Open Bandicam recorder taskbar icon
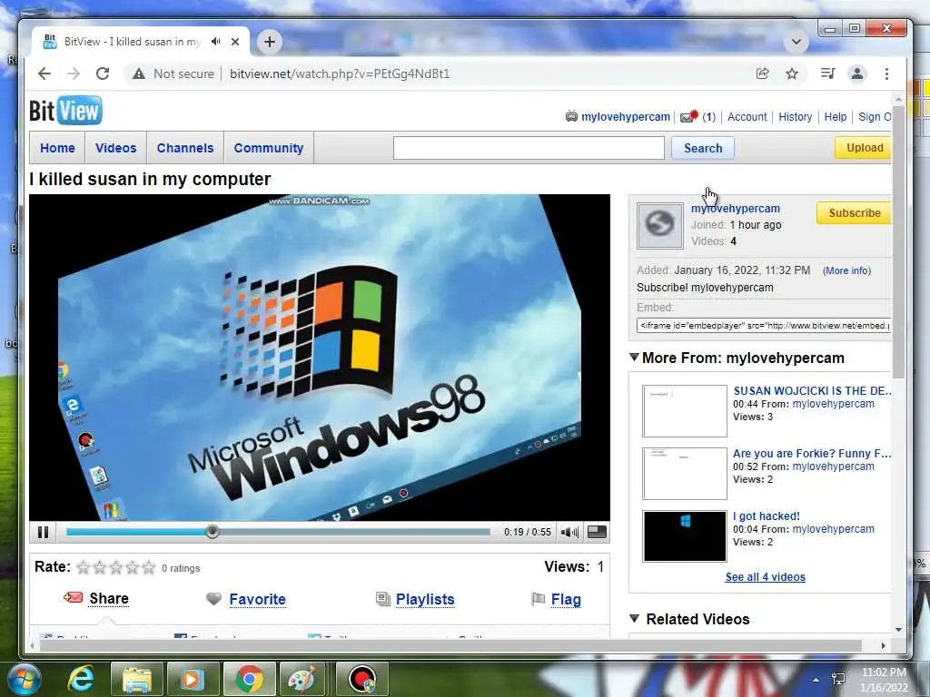Screen dimensions: 930x697 tap(362, 679)
